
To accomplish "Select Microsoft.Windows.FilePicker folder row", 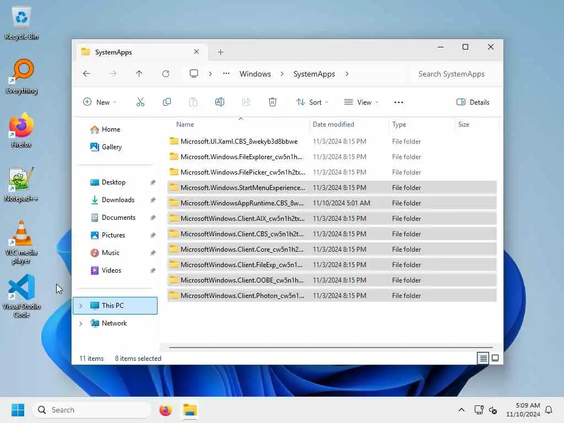I will [x=332, y=172].
